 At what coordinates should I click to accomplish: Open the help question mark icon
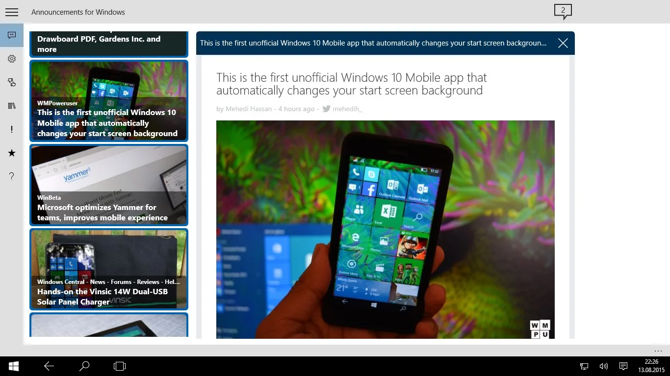pyautogui.click(x=12, y=176)
